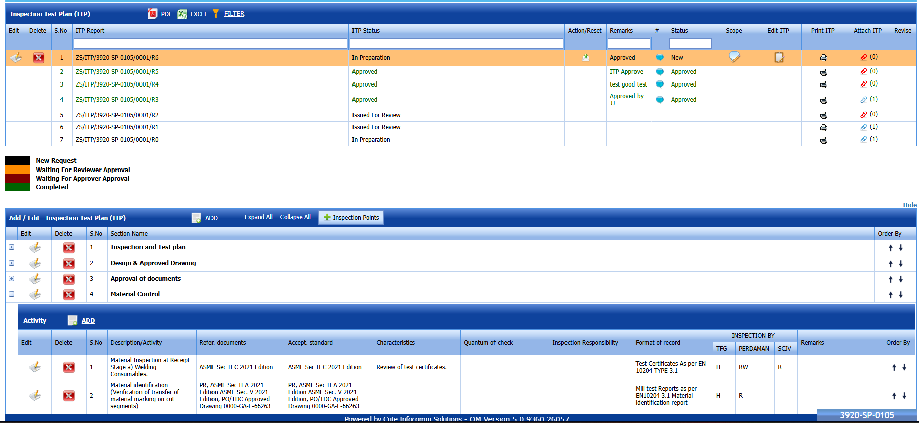Click the green Completed legend swatch
Image resolution: width=919 pixels, height=423 pixels.
(18, 187)
